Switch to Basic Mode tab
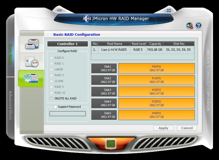This screenshot has height=160, width=219. click(10, 54)
